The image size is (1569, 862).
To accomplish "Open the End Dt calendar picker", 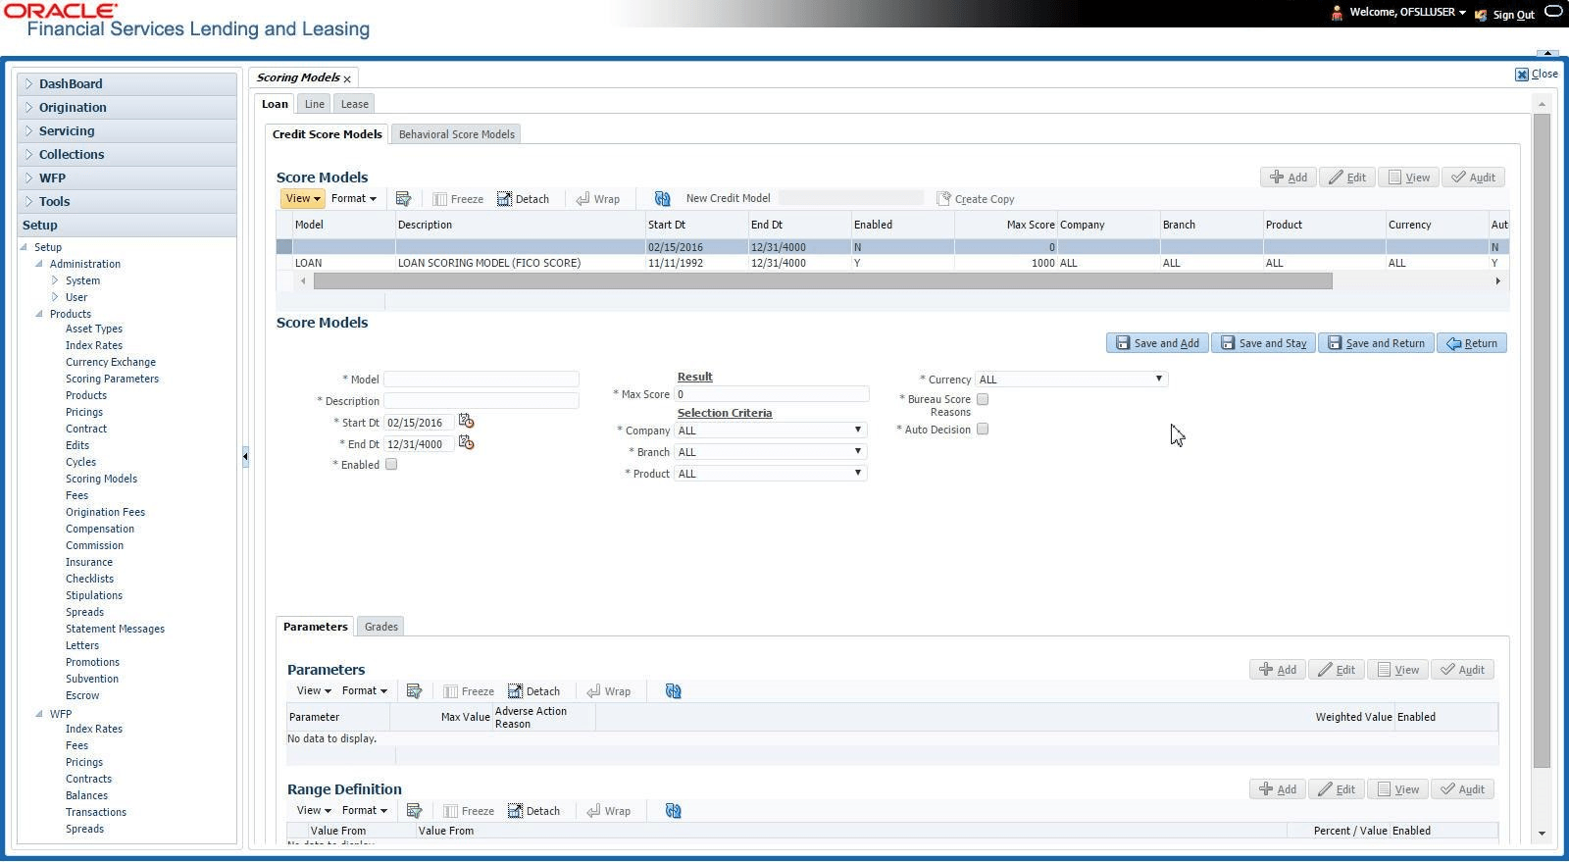I will [x=466, y=443].
